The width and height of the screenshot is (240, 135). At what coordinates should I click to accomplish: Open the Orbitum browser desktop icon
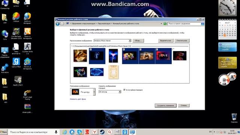(x=16, y=17)
